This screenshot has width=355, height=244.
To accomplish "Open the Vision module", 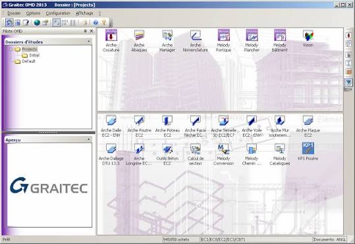I will (x=308, y=38).
